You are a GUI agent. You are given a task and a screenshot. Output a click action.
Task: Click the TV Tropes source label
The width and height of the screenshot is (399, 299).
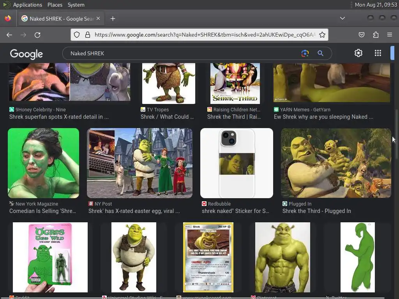(157, 109)
